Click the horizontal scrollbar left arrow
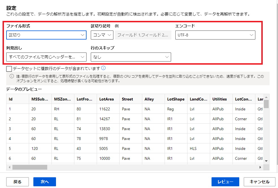Screen dimensions: 278x188 click(x=9, y=167)
